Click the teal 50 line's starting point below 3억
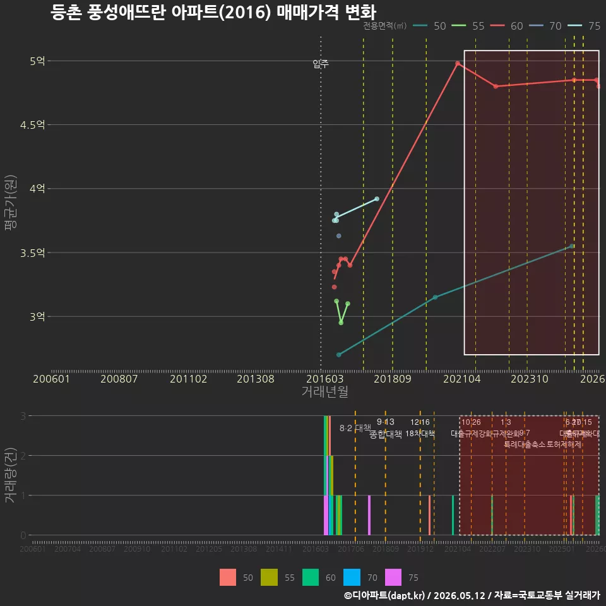 pos(338,354)
